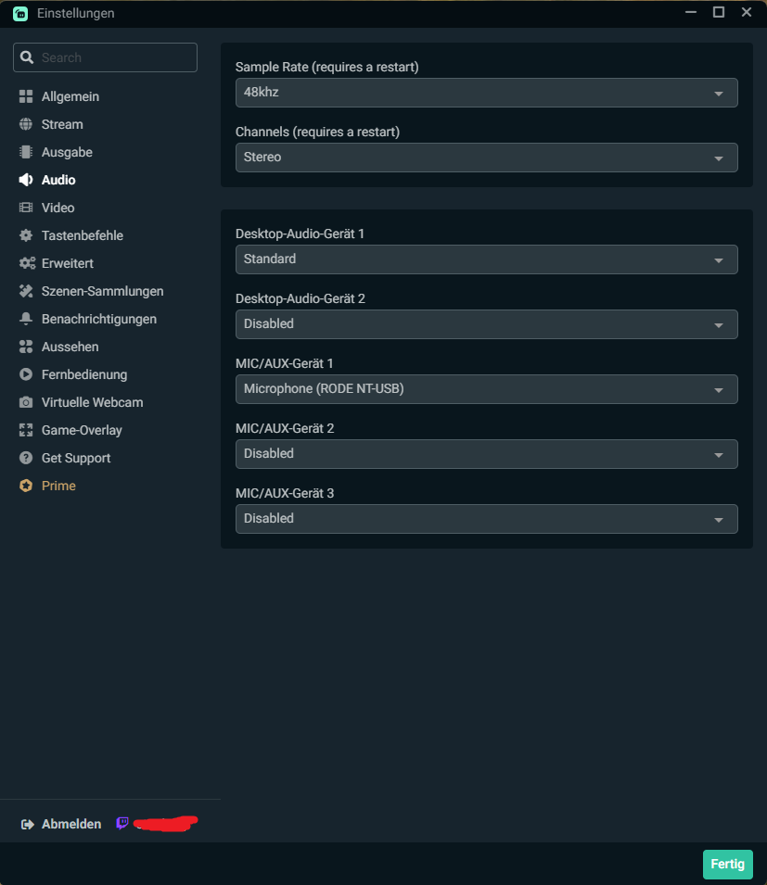Click the Fertig button
The height and width of the screenshot is (885, 767).
click(x=727, y=864)
